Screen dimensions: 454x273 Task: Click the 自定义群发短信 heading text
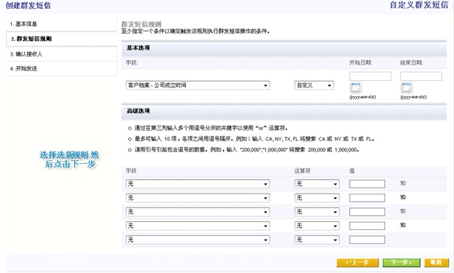(418, 5)
